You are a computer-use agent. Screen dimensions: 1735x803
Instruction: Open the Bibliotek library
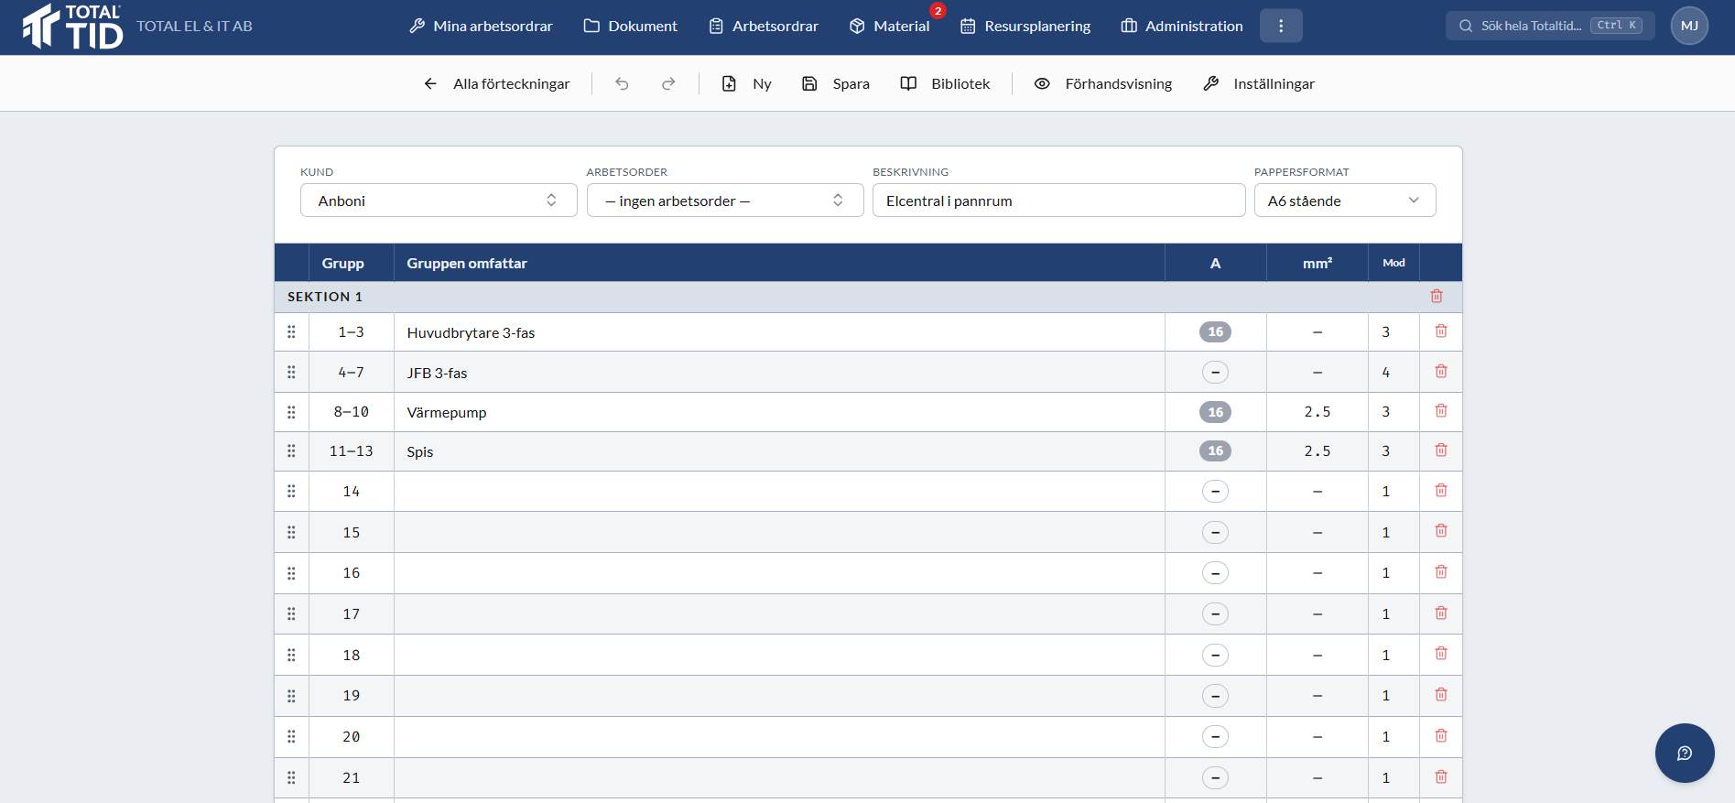(x=945, y=83)
